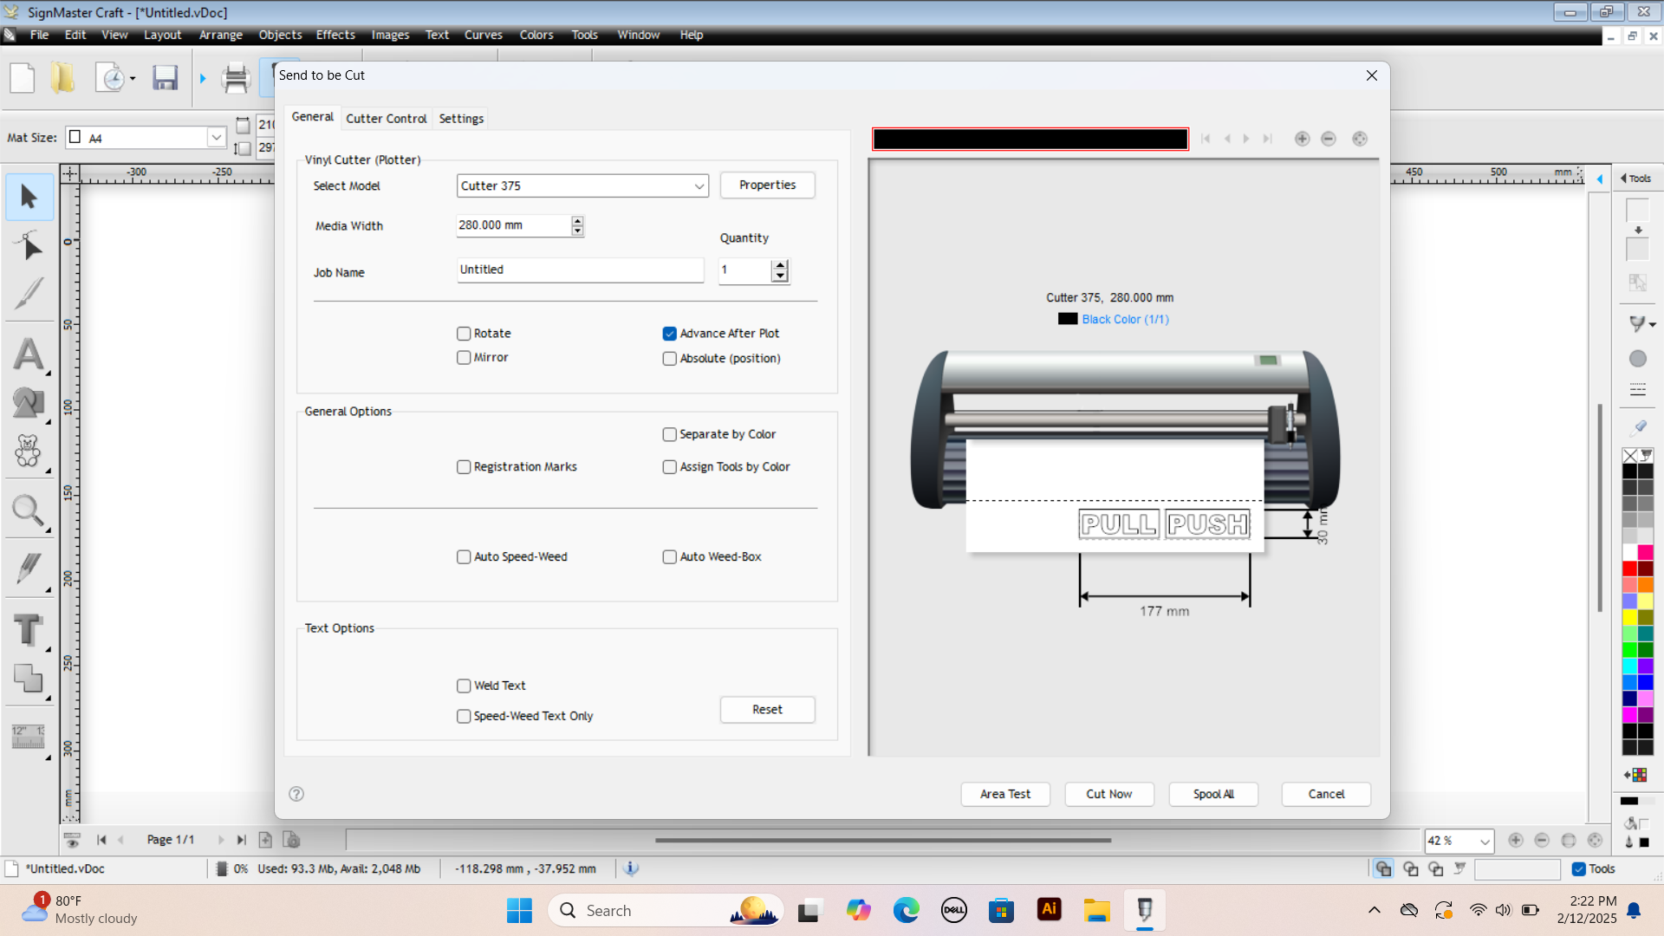Check Speed-Weed Text Only
This screenshot has width=1664, height=936.
464,716
